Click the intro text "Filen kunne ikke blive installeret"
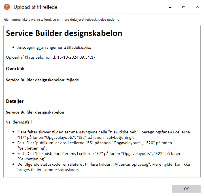Image resolution: width=204 pixels, height=196 pixels. 62,20
